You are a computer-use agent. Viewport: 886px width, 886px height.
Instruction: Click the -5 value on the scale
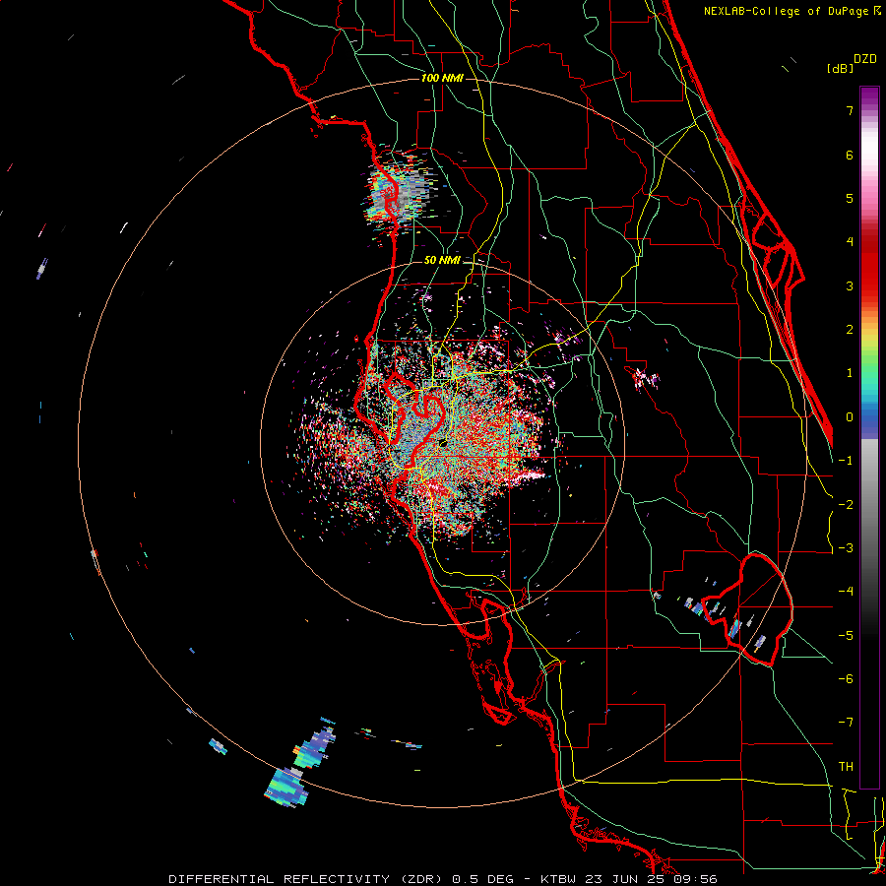coord(846,636)
